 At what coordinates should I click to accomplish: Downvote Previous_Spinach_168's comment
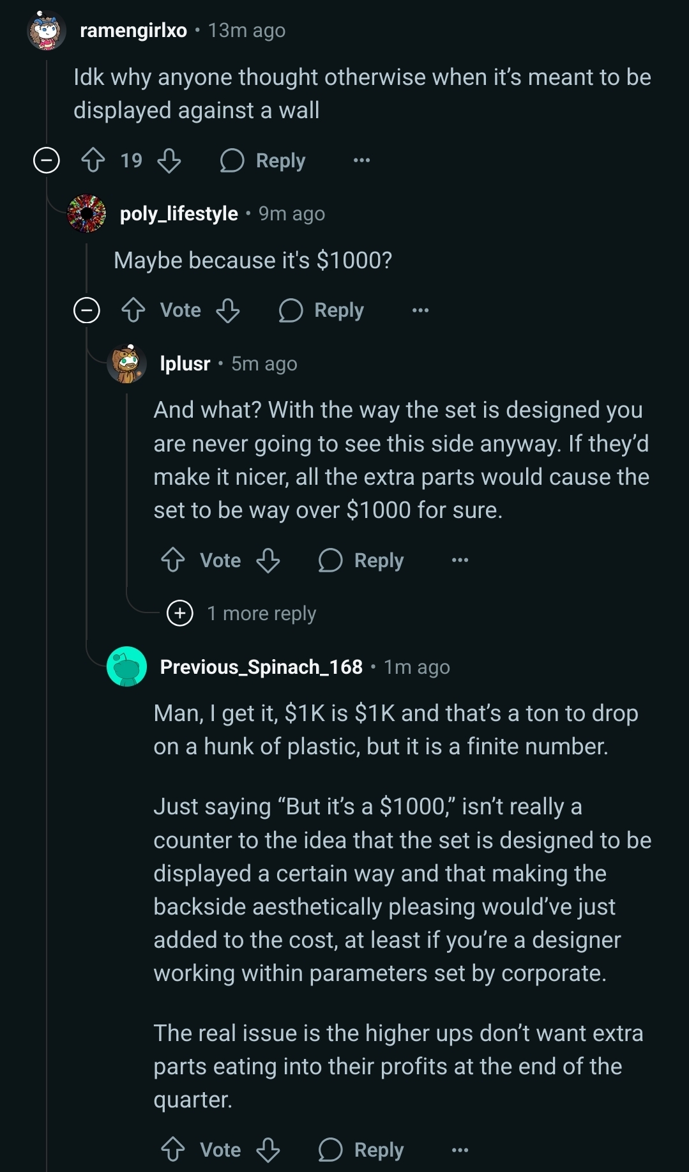click(x=268, y=1150)
